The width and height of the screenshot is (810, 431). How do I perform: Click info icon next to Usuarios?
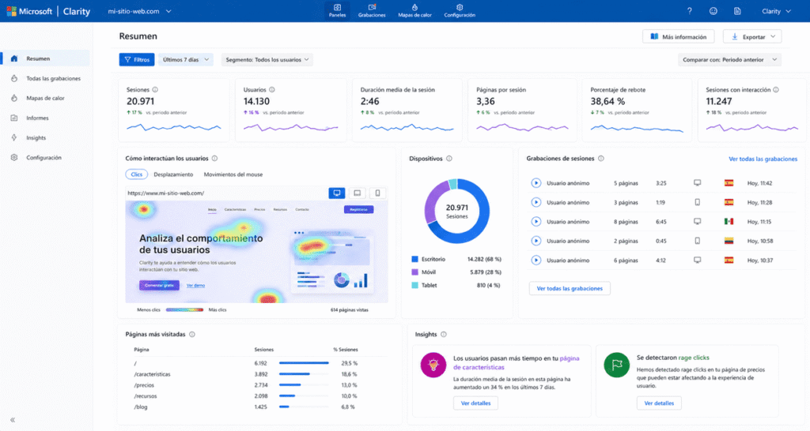[272, 90]
